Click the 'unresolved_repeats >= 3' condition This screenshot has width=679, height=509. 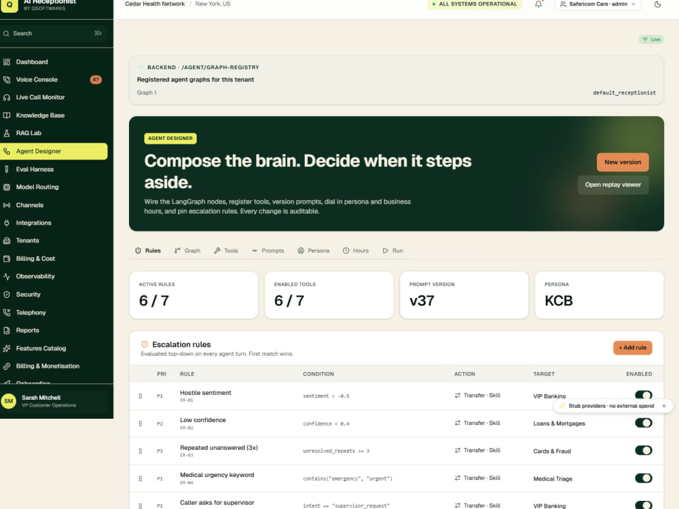click(x=337, y=451)
